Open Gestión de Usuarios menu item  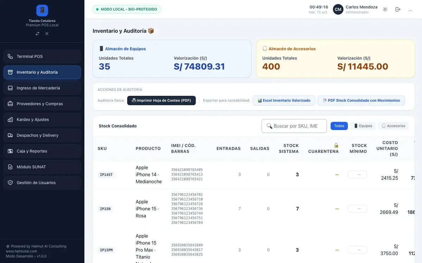pos(42,183)
